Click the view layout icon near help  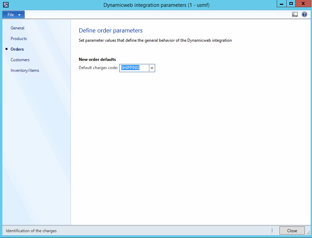click(295, 14)
